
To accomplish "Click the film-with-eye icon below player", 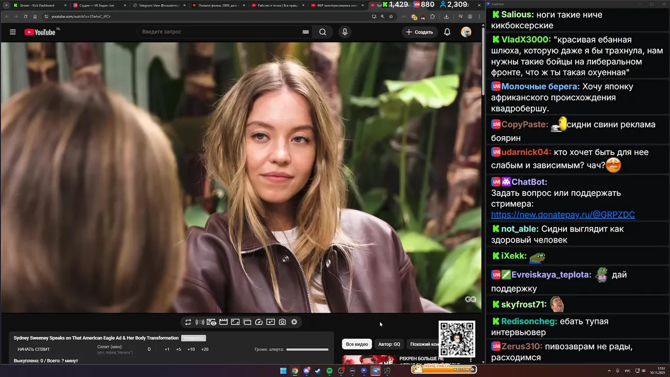I will (211, 322).
